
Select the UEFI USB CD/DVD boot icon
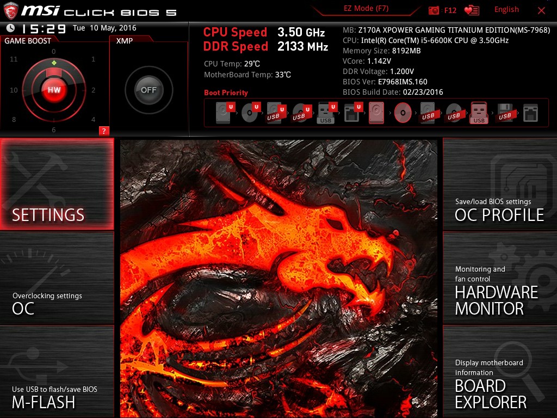click(x=302, y=113)
